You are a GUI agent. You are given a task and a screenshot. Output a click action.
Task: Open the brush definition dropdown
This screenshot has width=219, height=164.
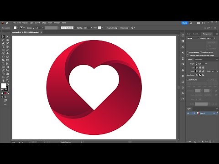coord(74,28)
